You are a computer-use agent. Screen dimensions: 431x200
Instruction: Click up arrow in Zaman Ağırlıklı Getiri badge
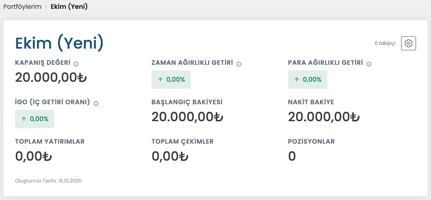click(160, 80)
